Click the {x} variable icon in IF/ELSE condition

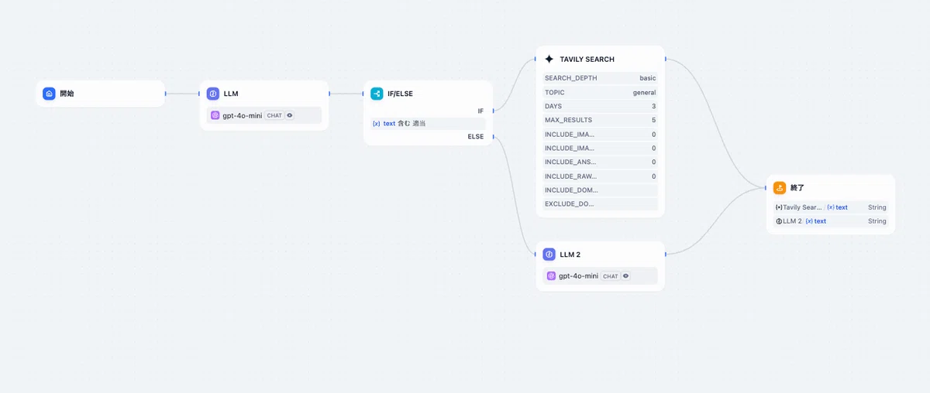click(376, 124)
